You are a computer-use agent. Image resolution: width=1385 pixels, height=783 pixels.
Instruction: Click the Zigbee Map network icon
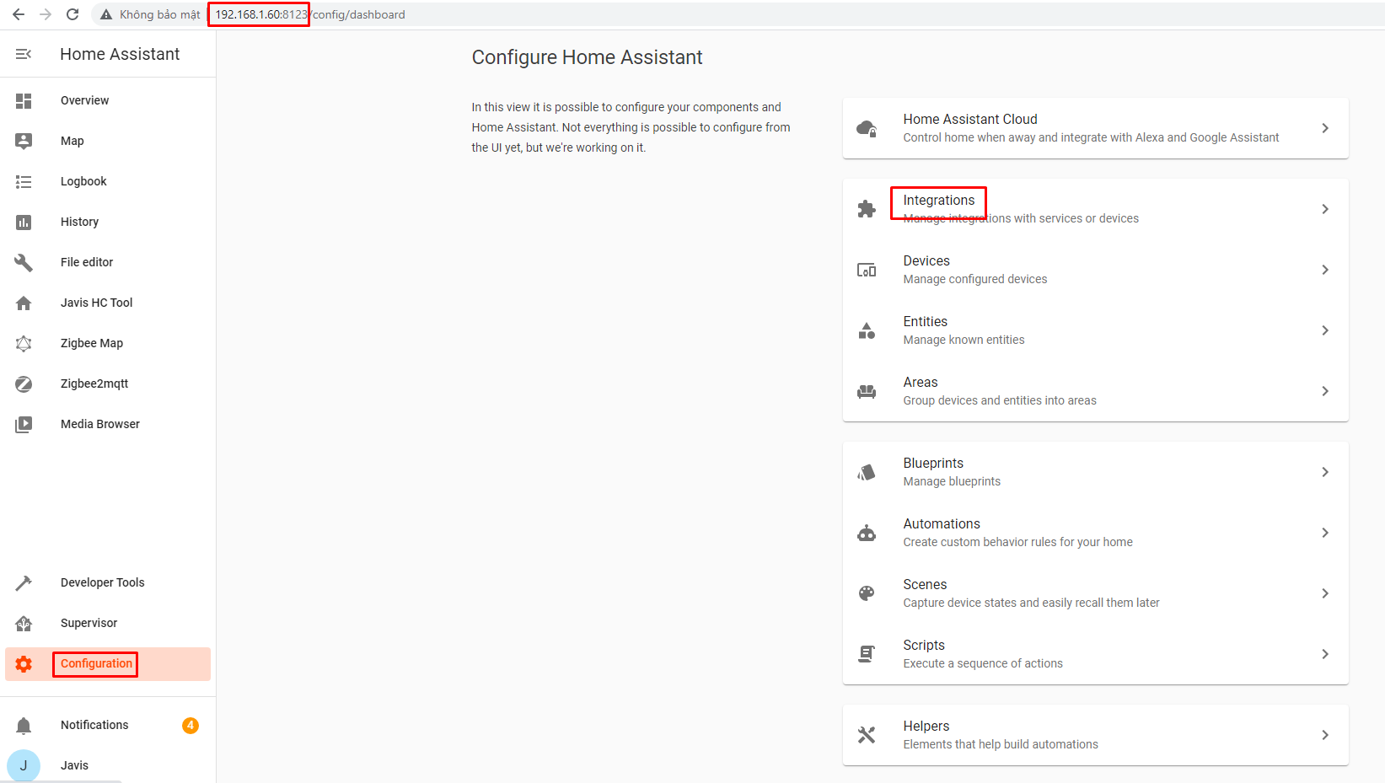coord(24,343)
